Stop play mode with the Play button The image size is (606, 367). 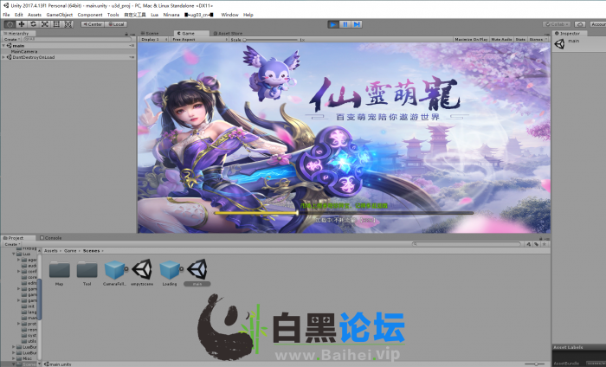coord(332,24)
